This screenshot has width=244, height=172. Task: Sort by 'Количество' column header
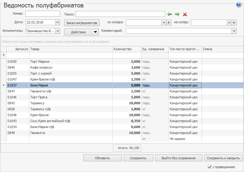pos(127,49)
